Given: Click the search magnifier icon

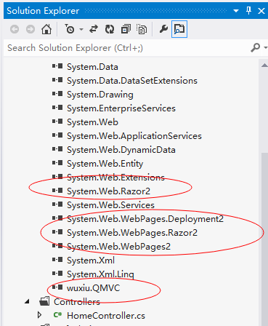Looking at the screenshot, I should tap(256, 48).
